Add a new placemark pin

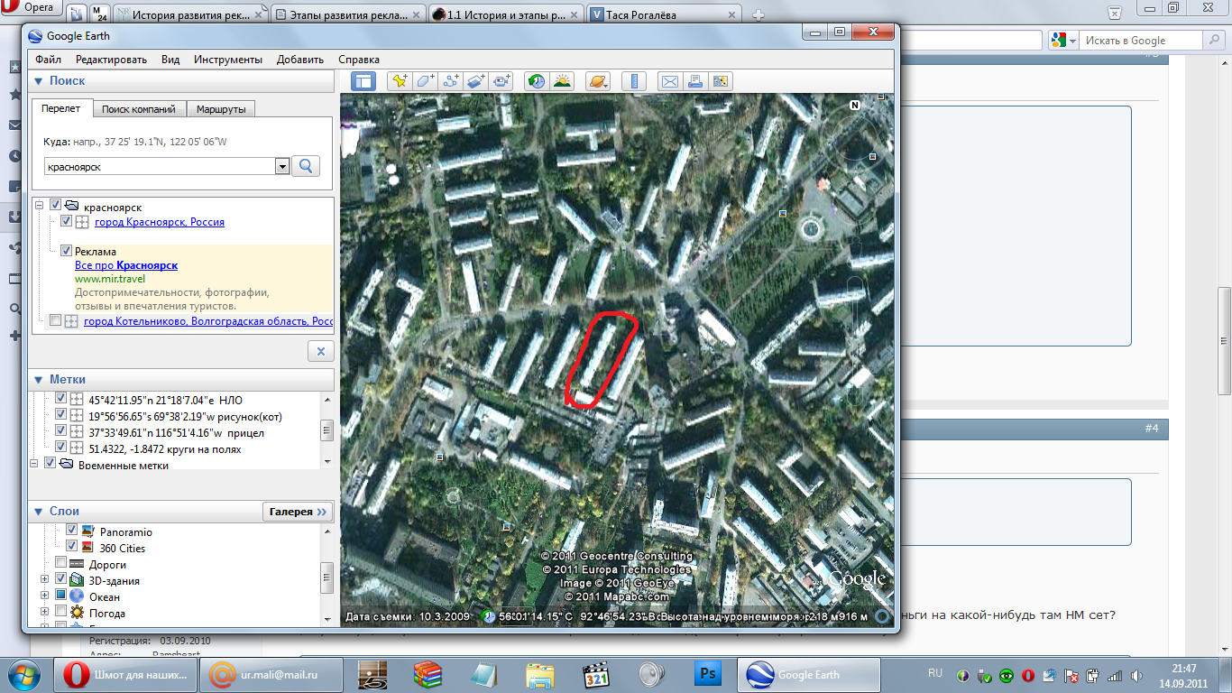(400, 81)
